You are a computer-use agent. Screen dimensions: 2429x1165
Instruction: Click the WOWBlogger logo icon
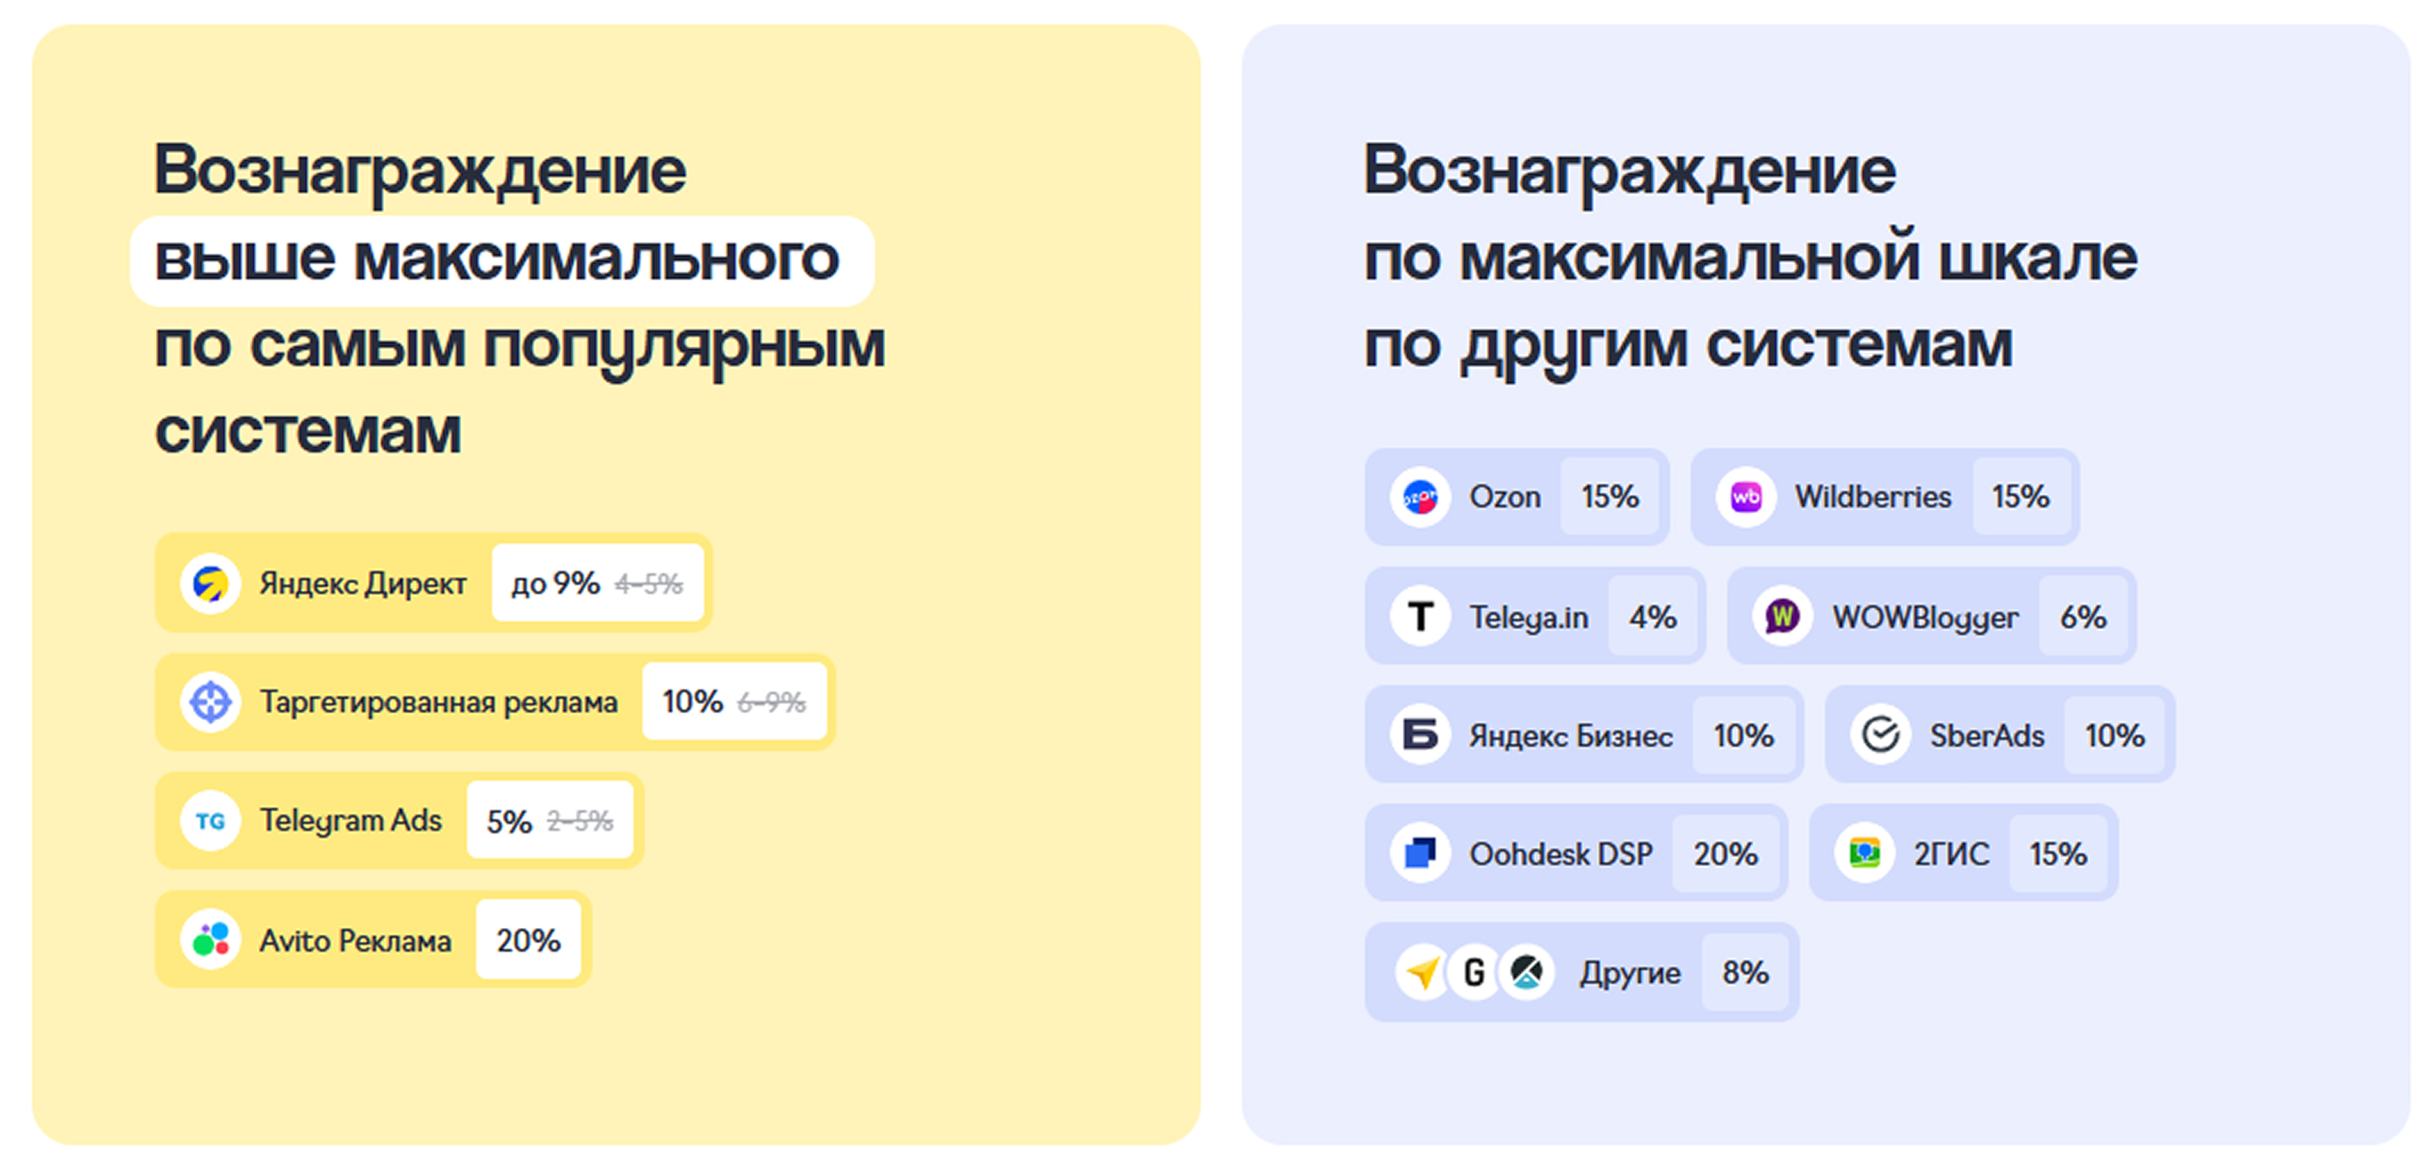[x=1782, y=617]
